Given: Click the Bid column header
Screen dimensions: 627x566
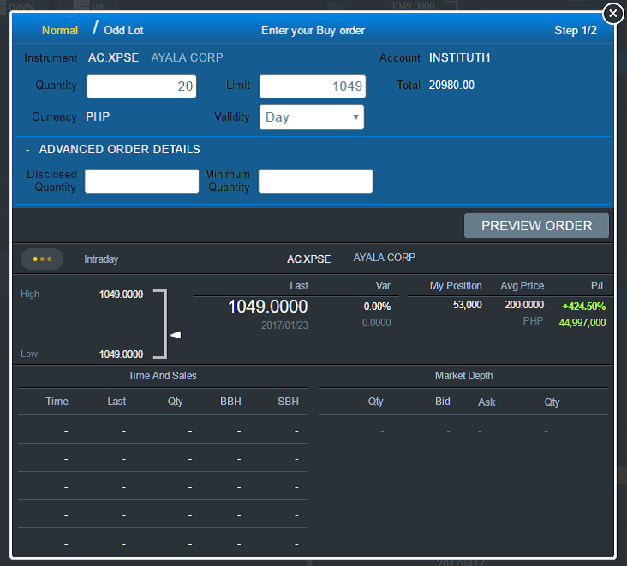Looking at the screenshot, I should (443, 402).
